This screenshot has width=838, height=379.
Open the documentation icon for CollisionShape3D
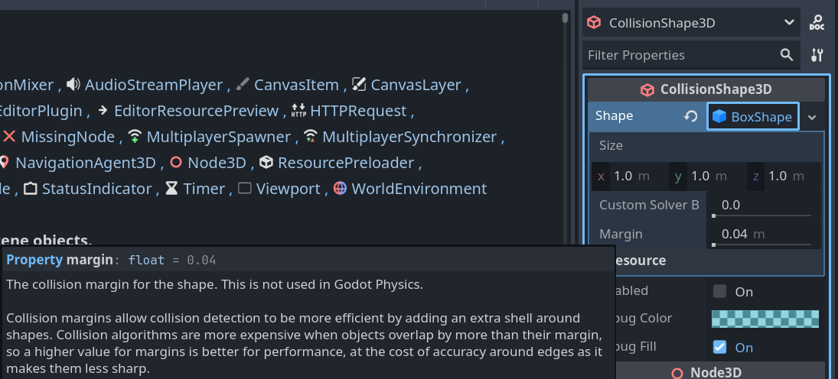(x=817, y=23)
